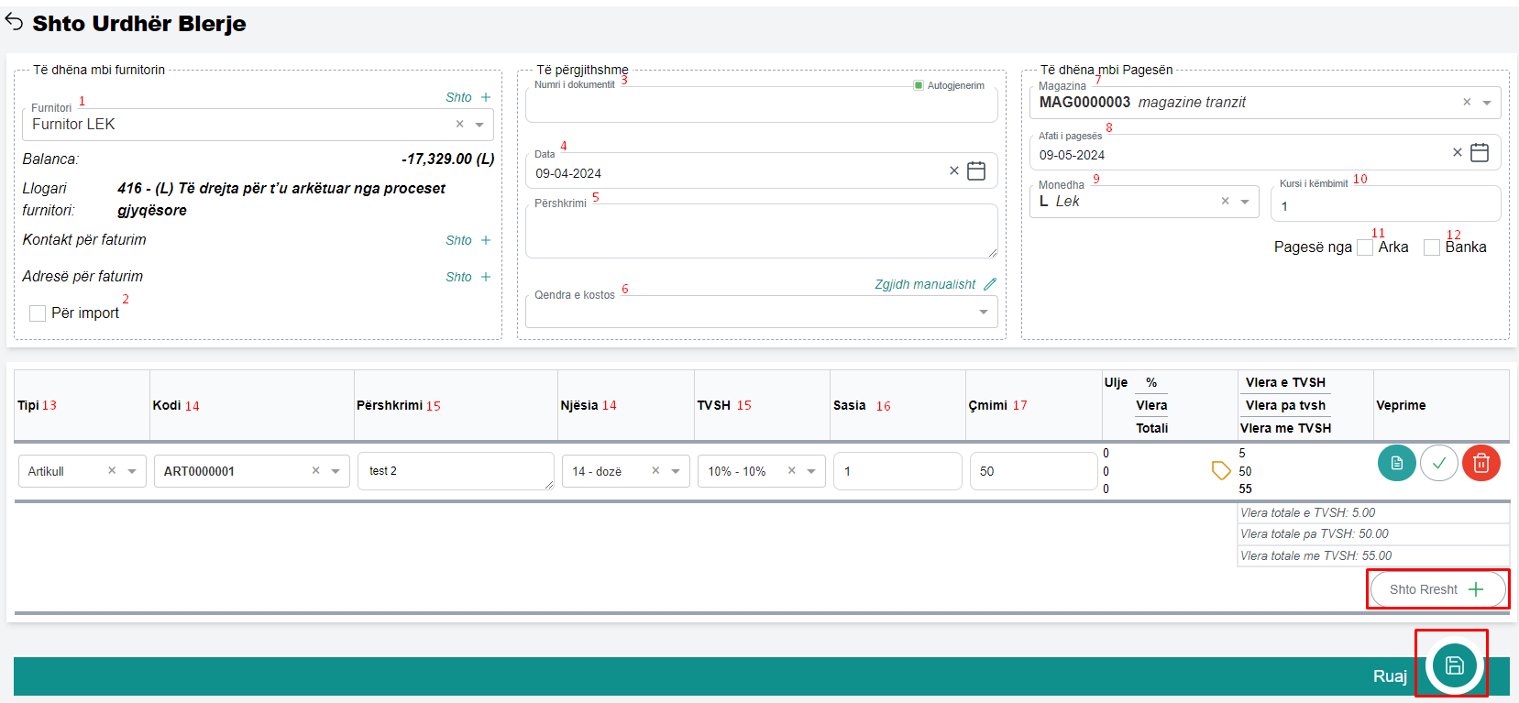Confirm the row with the checkmark icon
This screenshot has width=1519, height=703.
pos(1438,464)
